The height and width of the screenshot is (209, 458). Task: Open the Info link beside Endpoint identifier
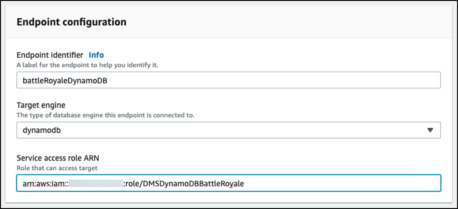(96, 55)
